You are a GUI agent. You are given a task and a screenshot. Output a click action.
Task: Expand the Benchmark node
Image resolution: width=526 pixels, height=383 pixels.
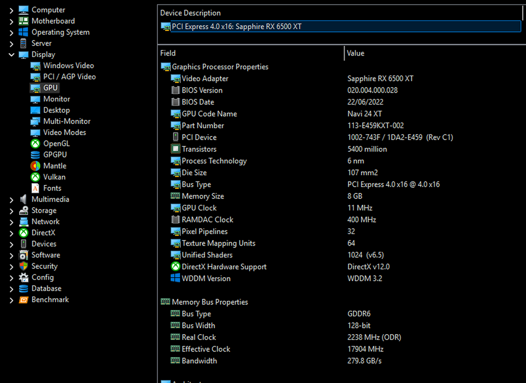11,300
